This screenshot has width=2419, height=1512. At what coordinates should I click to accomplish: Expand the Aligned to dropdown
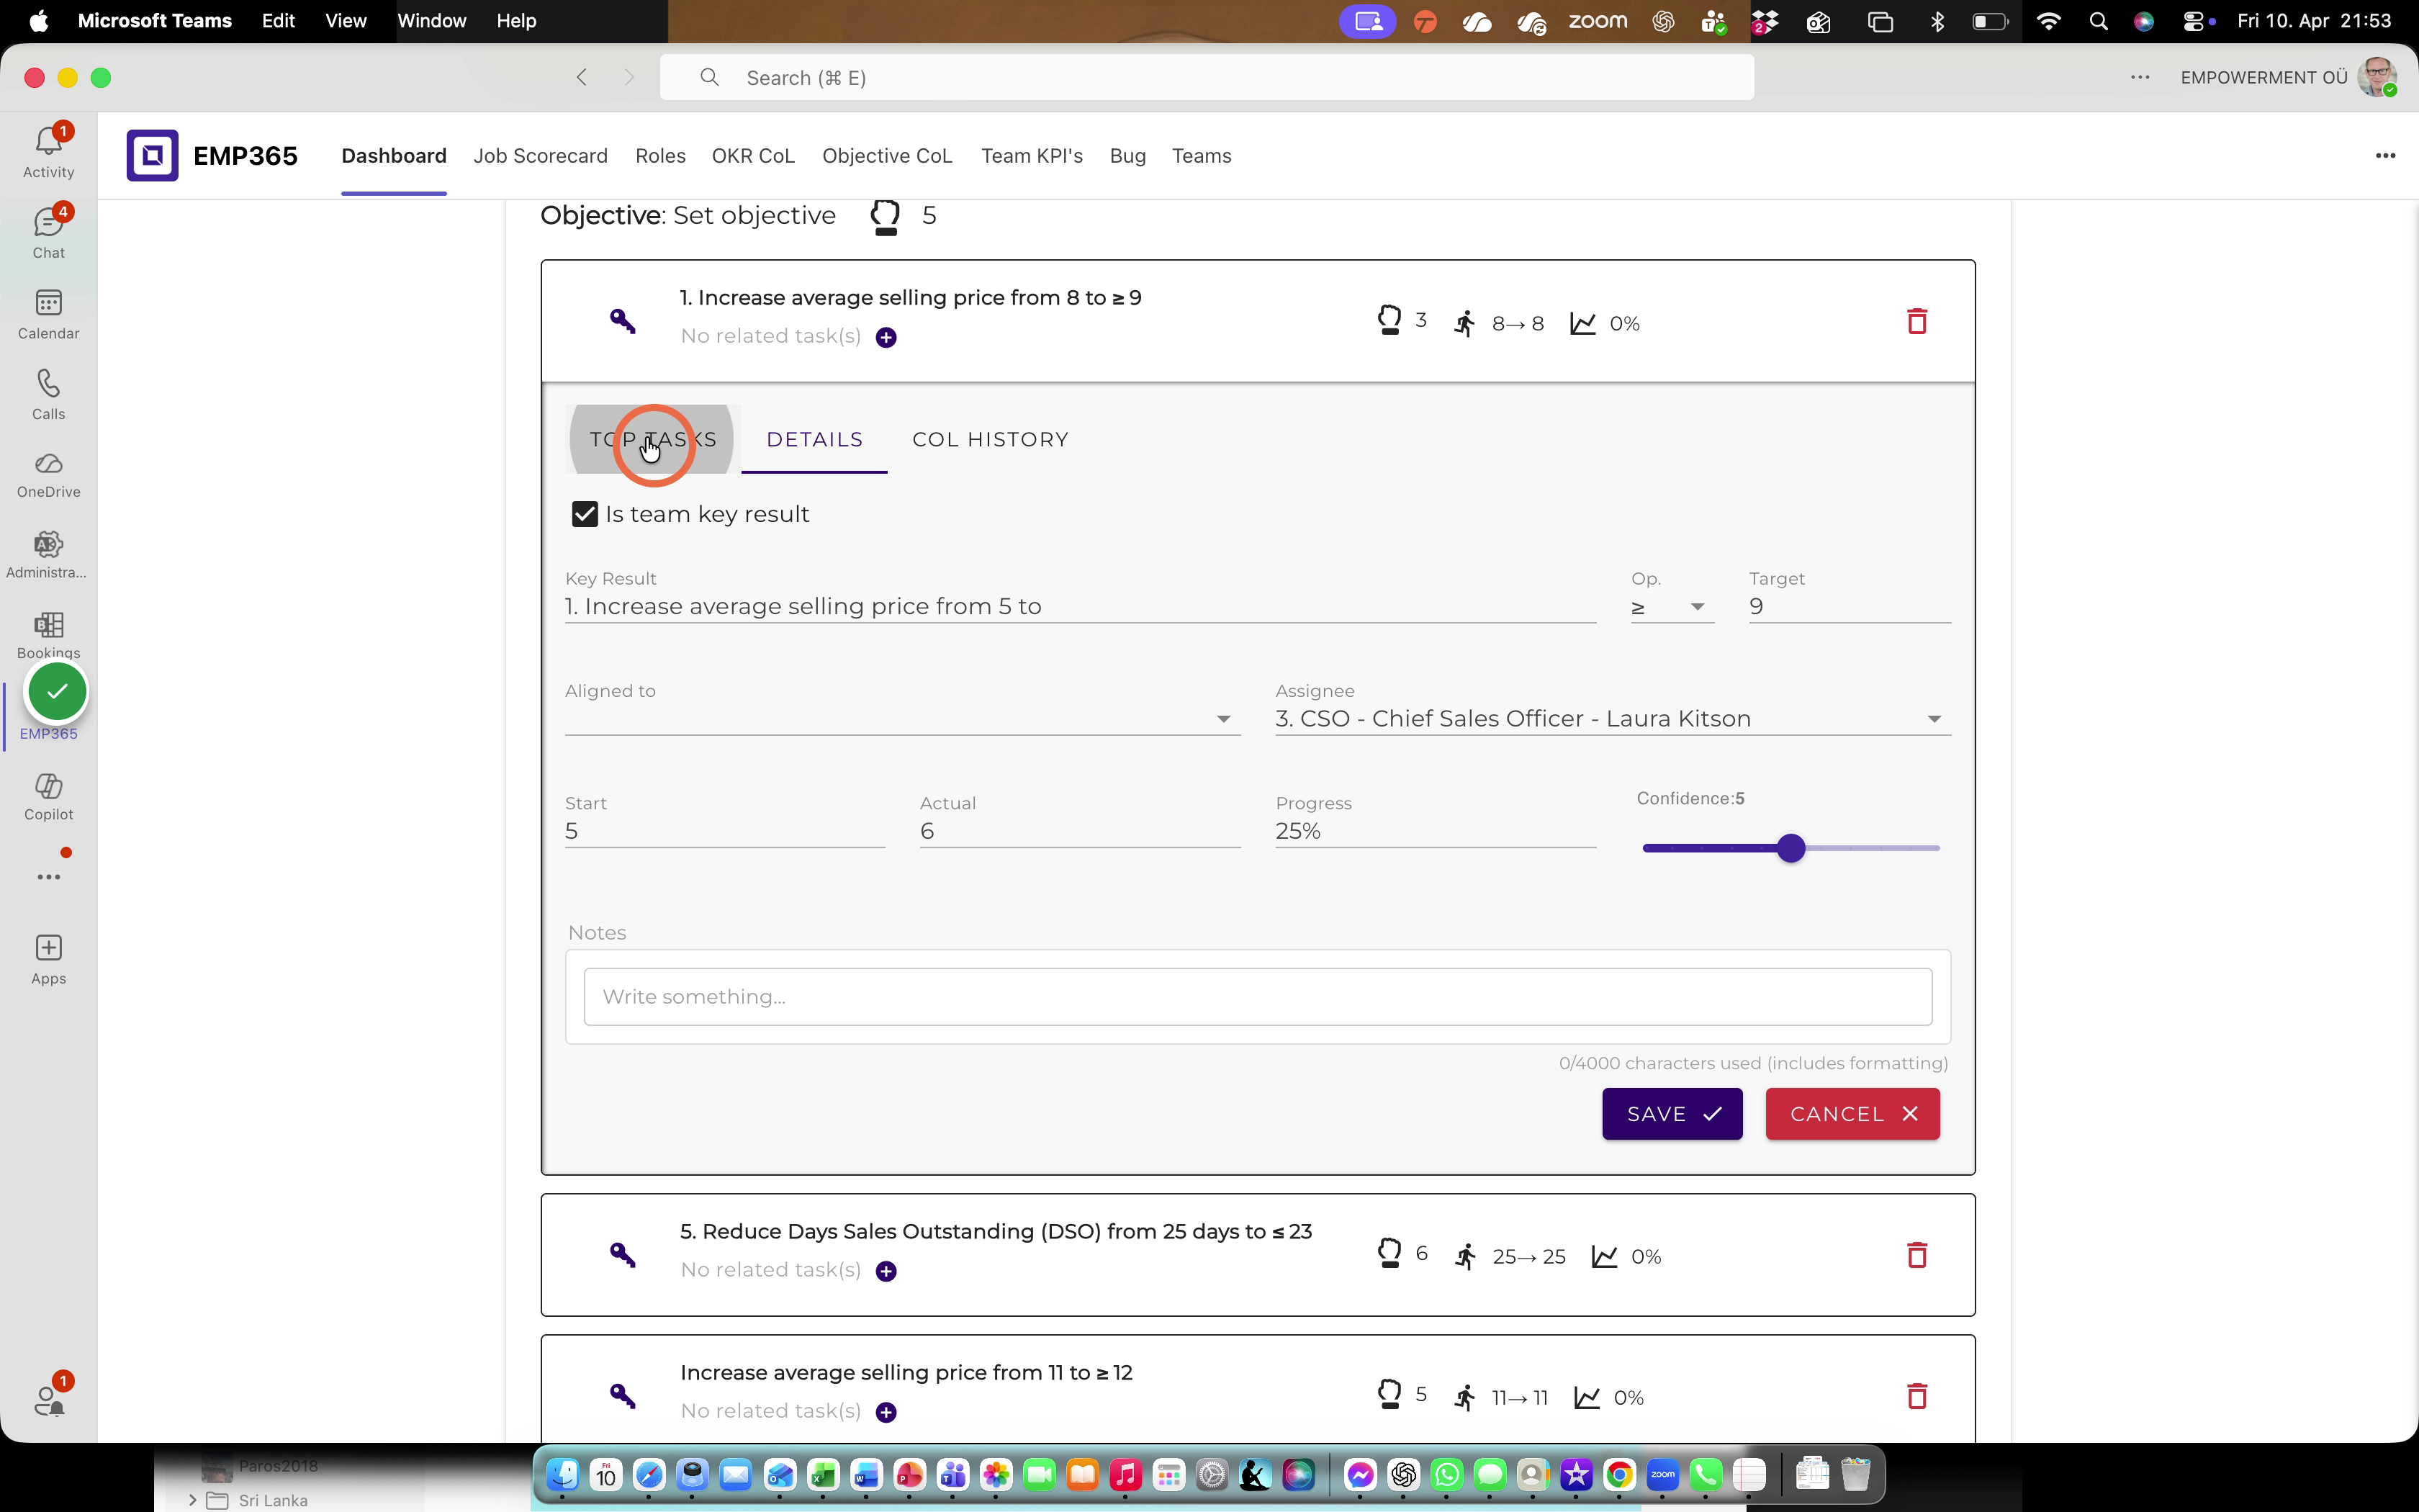(901, 719)
